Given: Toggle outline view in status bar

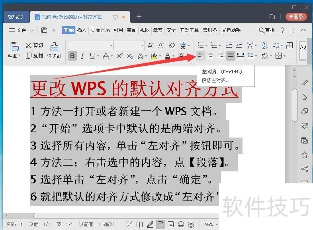Looking at the screenshot, I should (170, 224).
